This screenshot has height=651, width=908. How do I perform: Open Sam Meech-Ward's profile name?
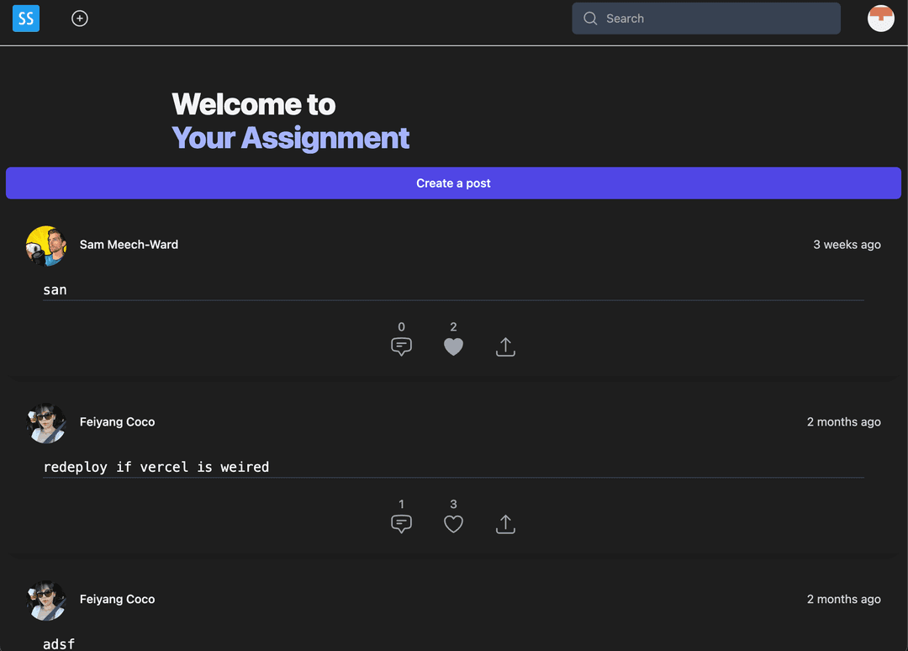129,245
